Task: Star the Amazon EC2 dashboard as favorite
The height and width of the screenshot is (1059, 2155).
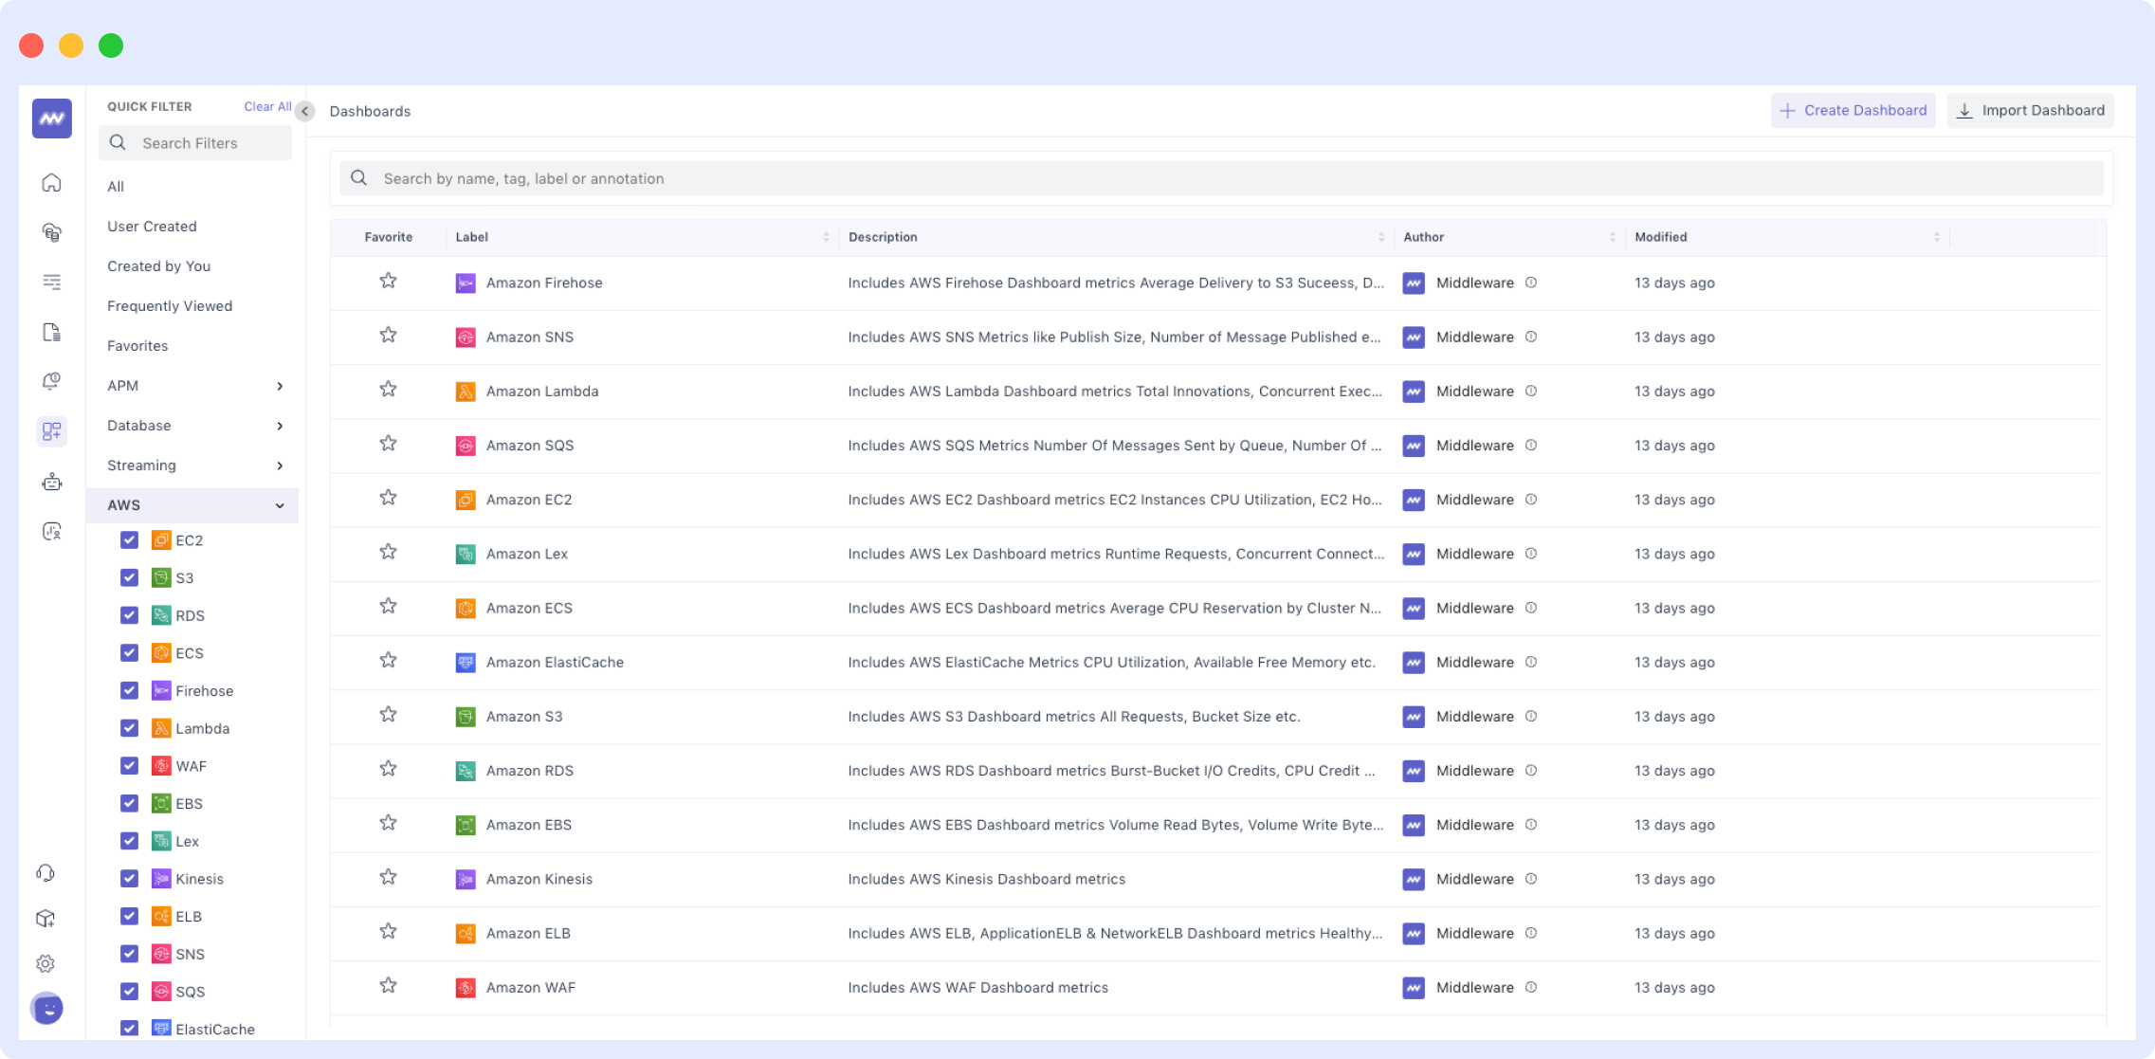Action: coord(388,498)
